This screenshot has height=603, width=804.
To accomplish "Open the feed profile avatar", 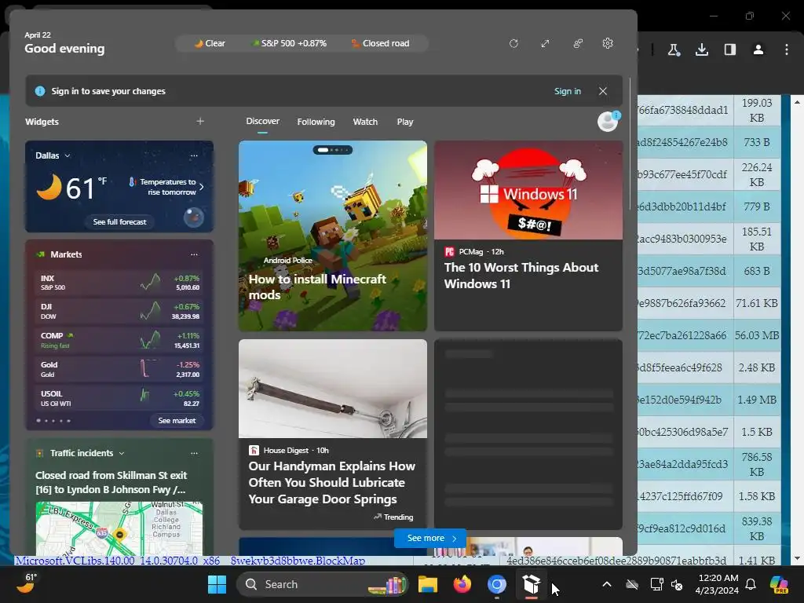I will [x=608, y=122].
